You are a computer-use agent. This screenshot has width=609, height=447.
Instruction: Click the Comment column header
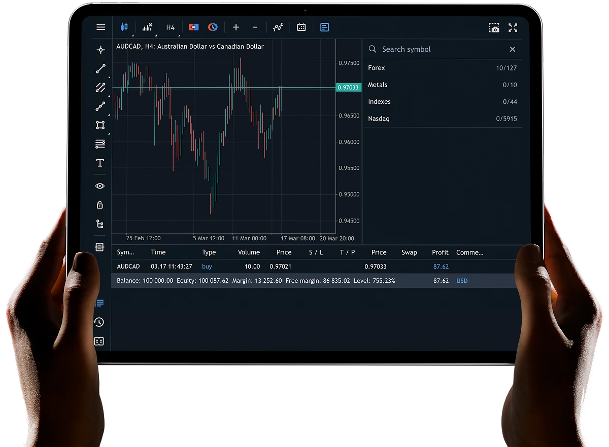point(470,252)
